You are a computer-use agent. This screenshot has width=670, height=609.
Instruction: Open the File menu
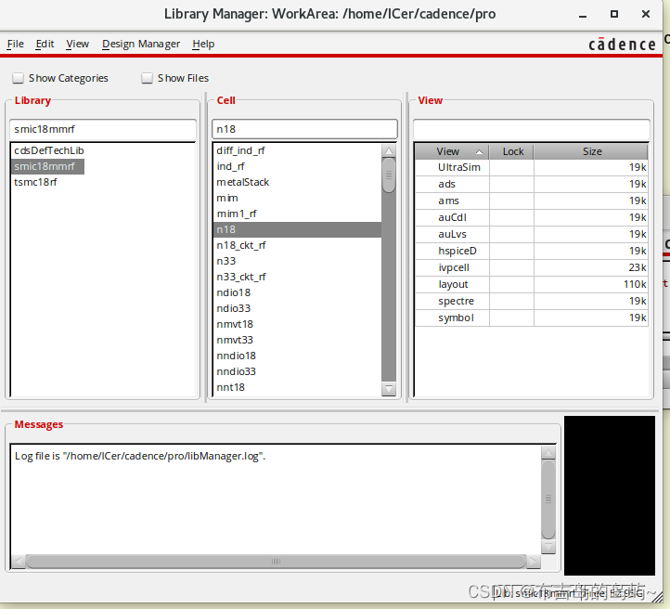[15, 44]
